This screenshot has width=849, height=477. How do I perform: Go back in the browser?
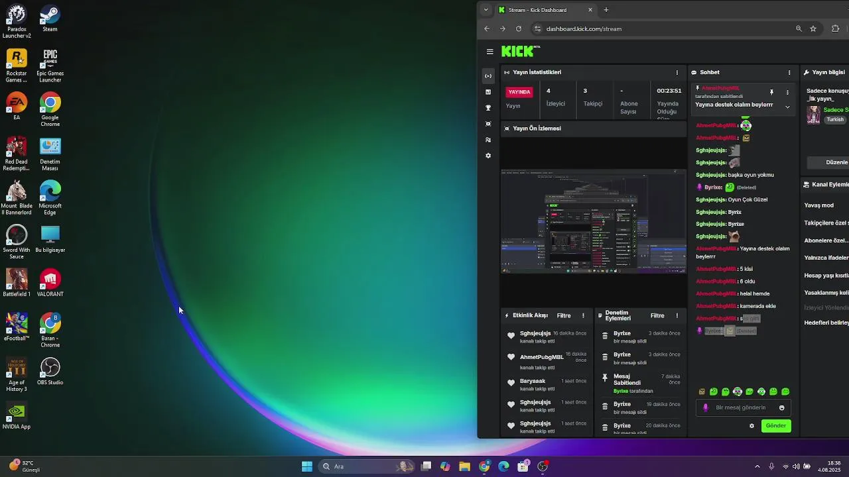(487, 29)
